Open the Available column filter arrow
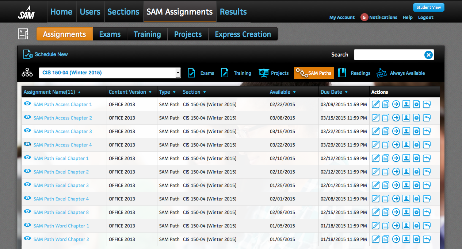 [x=294, y=92]
